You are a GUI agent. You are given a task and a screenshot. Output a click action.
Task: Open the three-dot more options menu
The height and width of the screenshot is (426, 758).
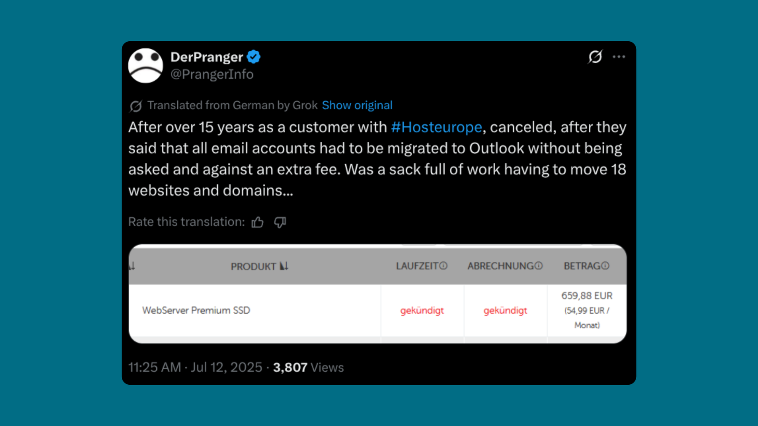point(619,57)
